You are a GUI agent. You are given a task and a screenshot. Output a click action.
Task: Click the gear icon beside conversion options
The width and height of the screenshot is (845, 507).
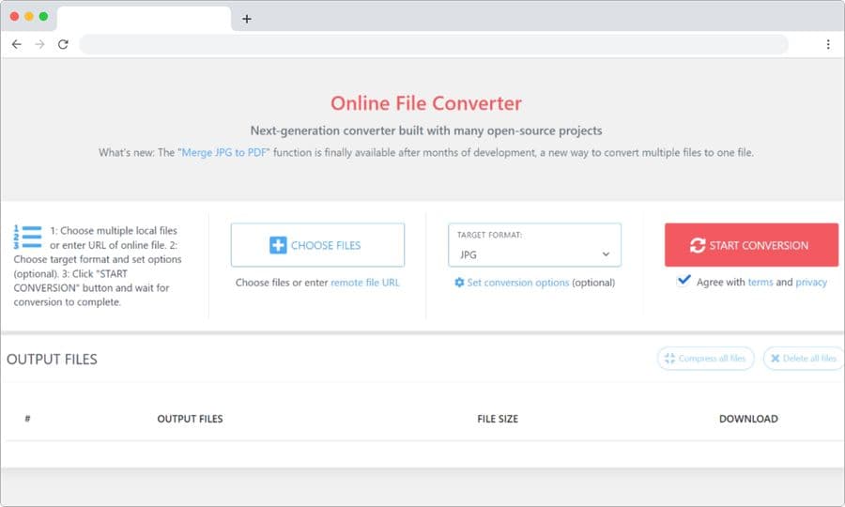click(459, 283)
